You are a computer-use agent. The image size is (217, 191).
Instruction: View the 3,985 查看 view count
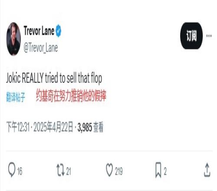(x=90, y=127)
